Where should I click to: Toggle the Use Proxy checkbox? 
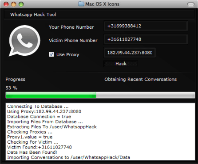(51, 54)
